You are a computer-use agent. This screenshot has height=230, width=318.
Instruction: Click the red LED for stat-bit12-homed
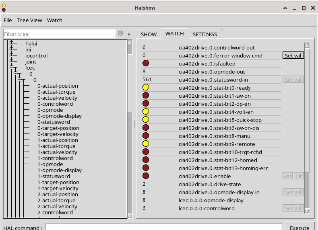pos(146,160)
